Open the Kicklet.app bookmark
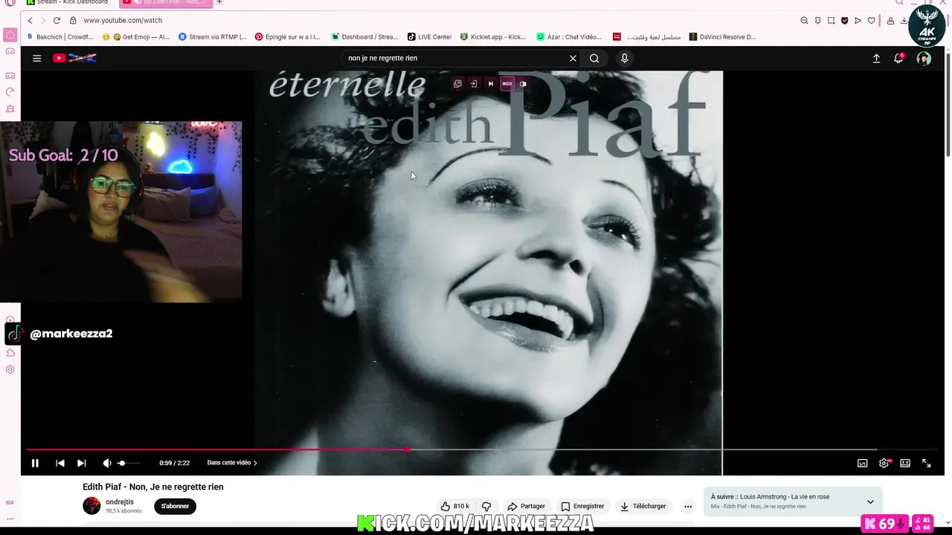Viewport: 952px width, 535px height. tap(493, 37)
